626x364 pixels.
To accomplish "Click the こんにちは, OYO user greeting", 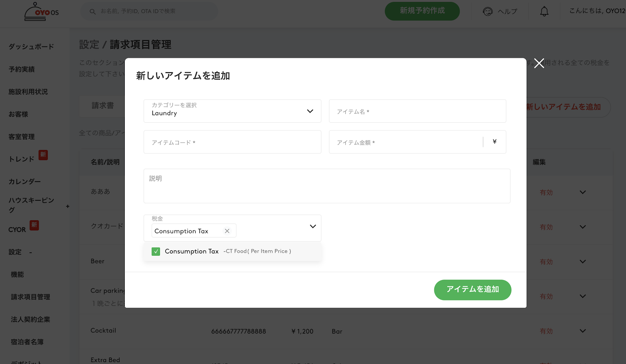I will pyautogui.click(x=597, y=11).
